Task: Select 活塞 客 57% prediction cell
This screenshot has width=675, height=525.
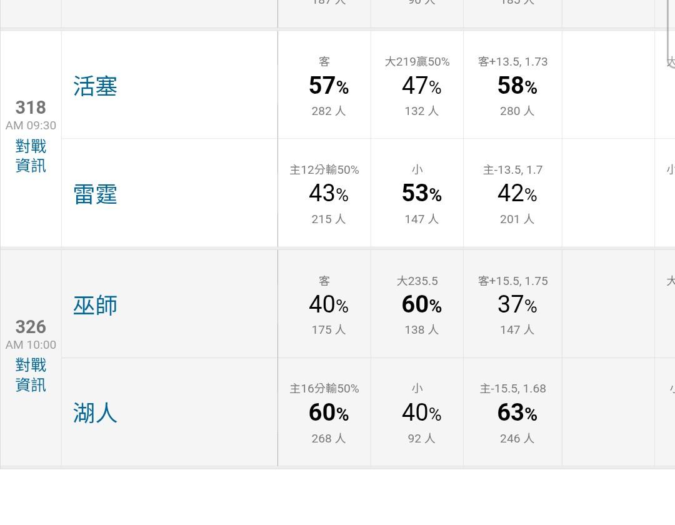Action: pos(324,86)
